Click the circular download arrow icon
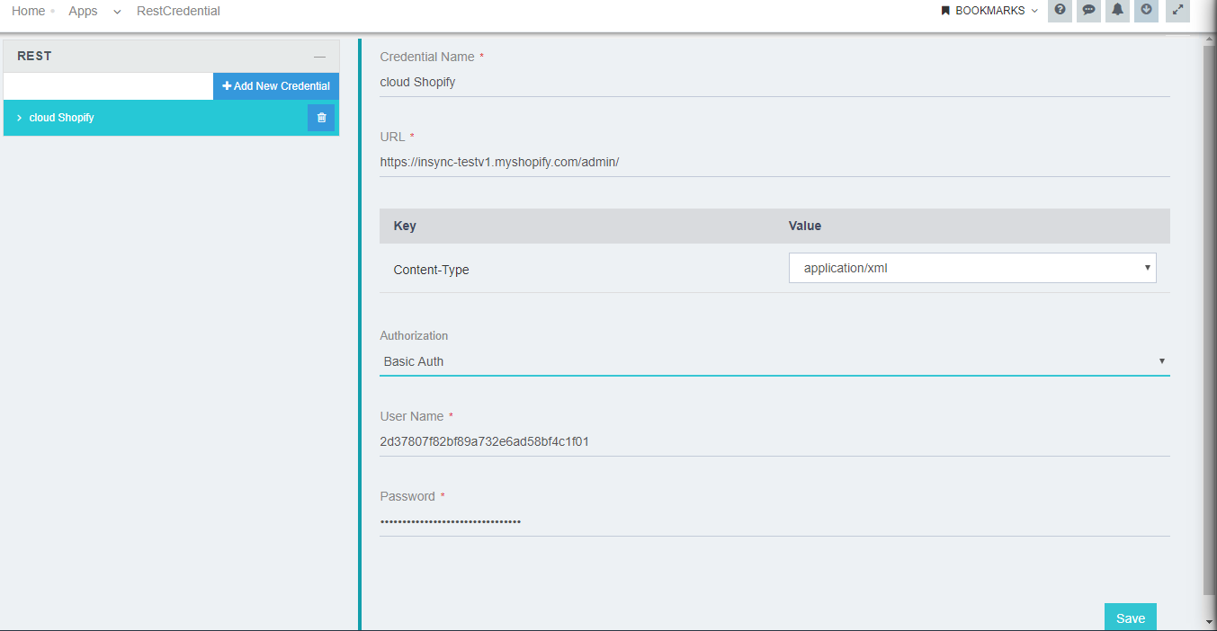The width and height of the screenshot is (1217, 631). tap(1146, 11)
